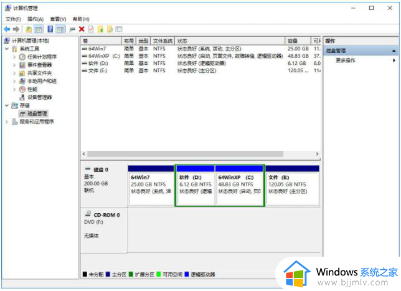The image size is (401, 291).
Task: Open Properties via the document page icon
Action: click(91, 29)
